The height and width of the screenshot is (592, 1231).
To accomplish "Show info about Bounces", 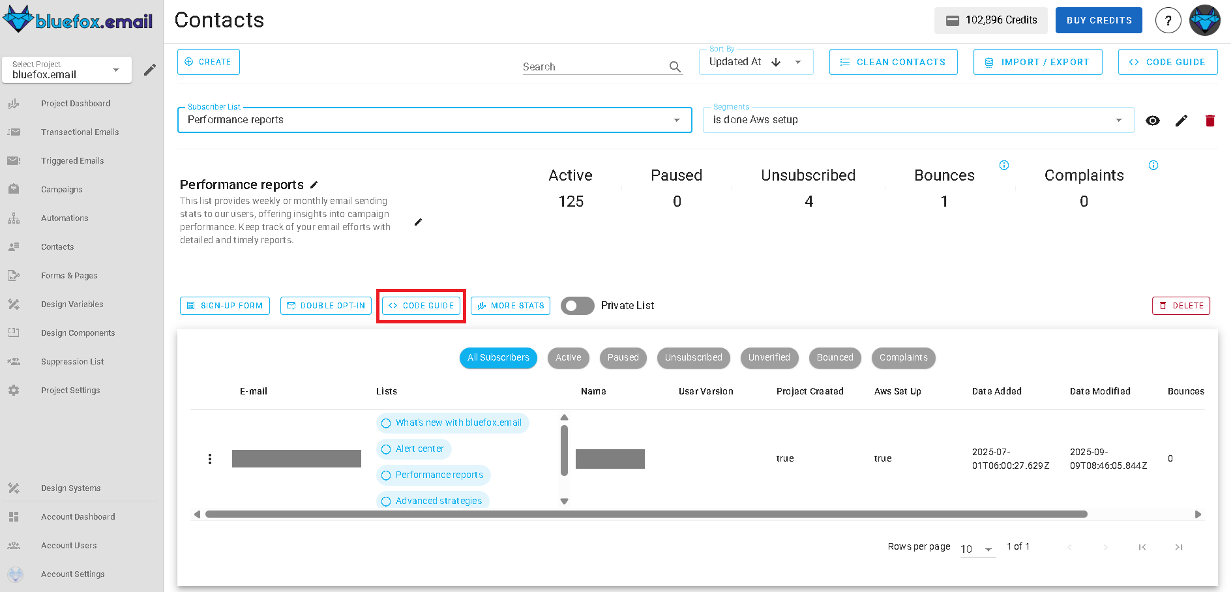I will click(x=1004, y=165).
